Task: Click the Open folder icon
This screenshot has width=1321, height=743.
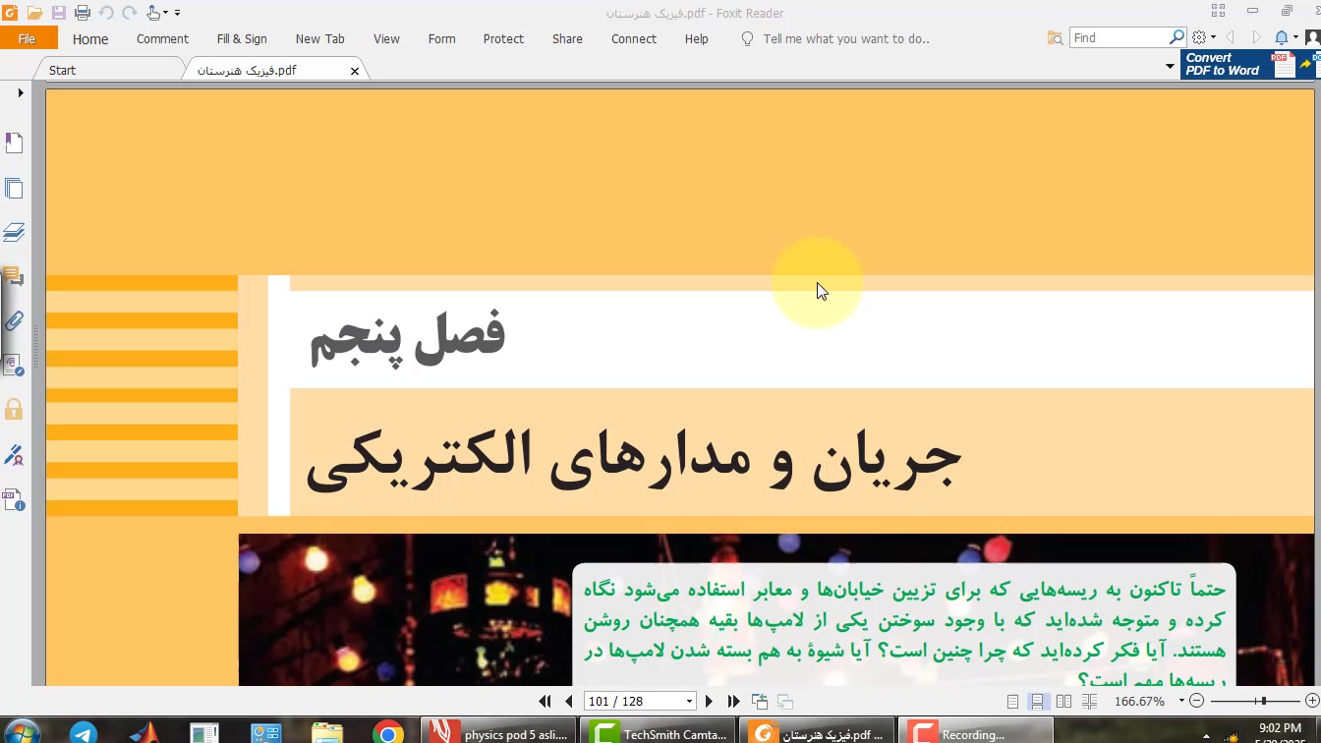Action: (34, 13)
